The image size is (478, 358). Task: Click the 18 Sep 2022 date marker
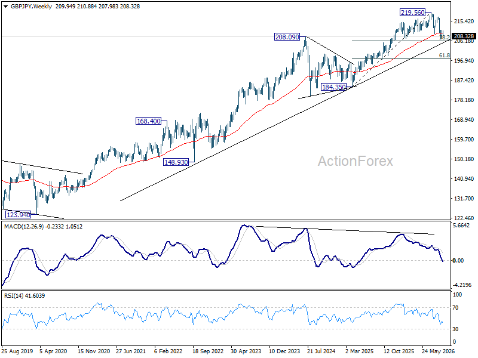click(x=208, y=351)
